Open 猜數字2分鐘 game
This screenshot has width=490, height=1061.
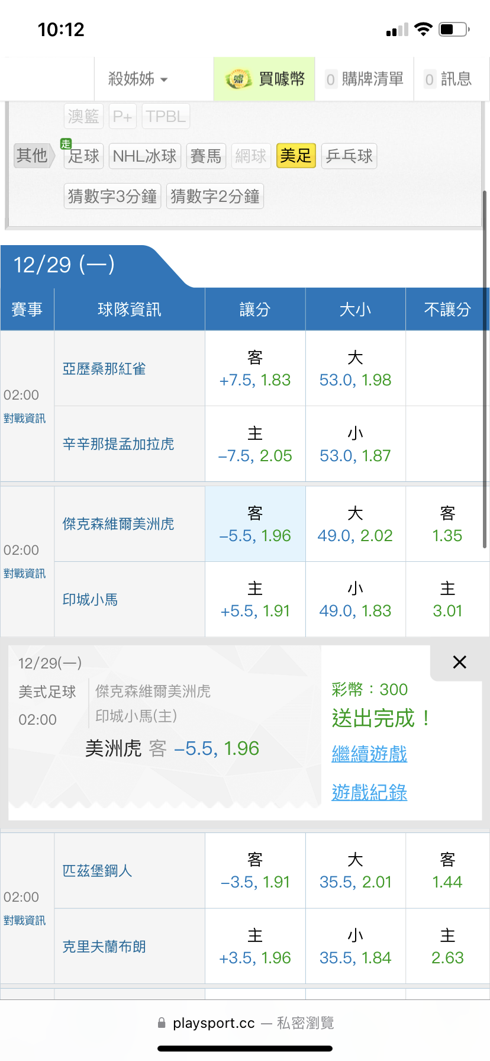[x=215, y=196]
